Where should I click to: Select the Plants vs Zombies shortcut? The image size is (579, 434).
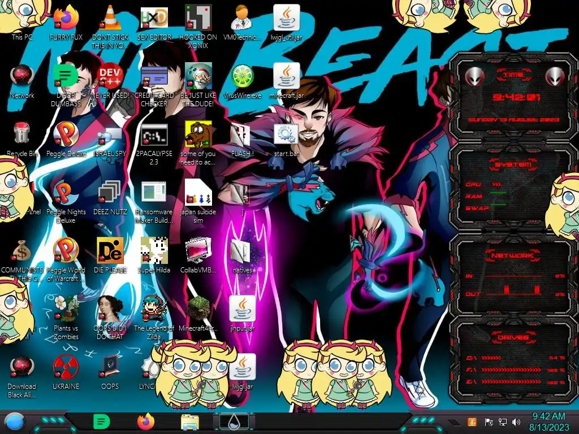66,318
